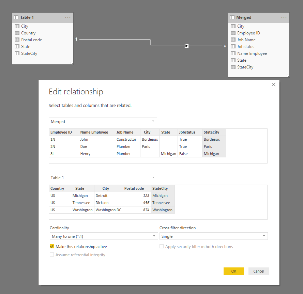303x294 pixels.
Task: Select Employee ID column header in Merged preview
Action: pyautogui.click(x=64, y=132)
